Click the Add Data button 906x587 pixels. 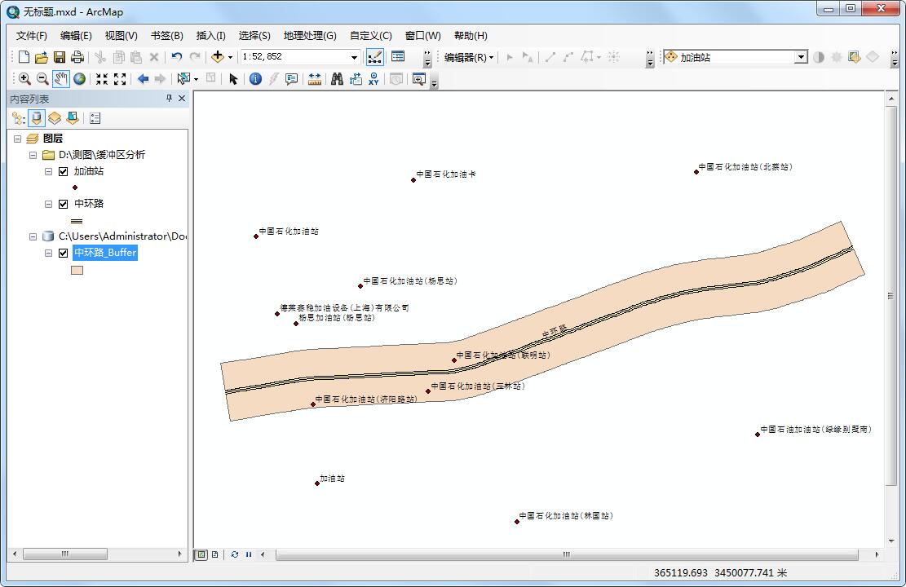217,56
